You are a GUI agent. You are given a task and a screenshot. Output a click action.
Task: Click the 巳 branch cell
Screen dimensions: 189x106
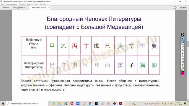pyautogui.click(x=52, y=65)
